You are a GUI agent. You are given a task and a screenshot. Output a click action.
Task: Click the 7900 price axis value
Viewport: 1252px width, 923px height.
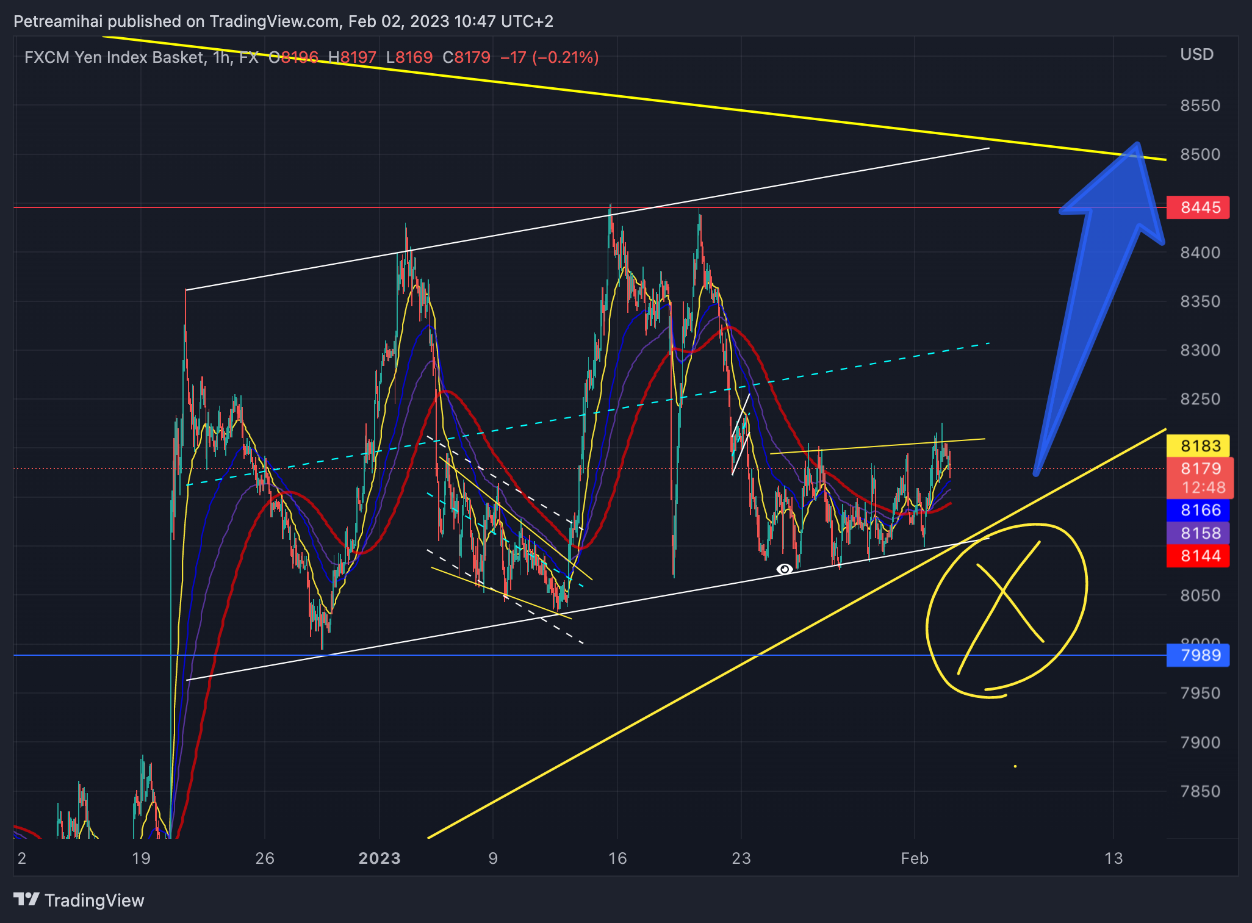(x=1200, y=742)
